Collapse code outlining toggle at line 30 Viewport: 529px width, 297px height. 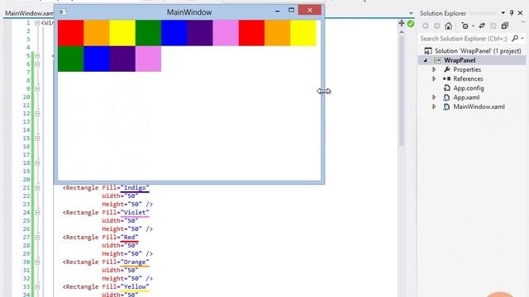(37, 262)
